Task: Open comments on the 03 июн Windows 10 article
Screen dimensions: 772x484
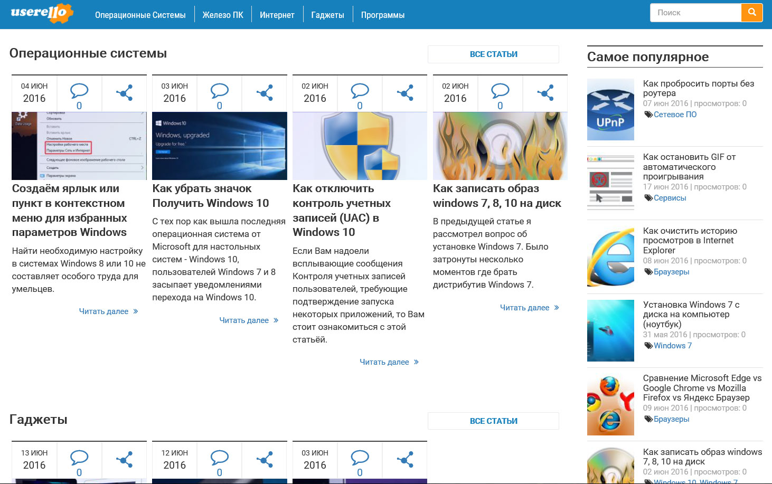Action: click(x=220, y=96)
